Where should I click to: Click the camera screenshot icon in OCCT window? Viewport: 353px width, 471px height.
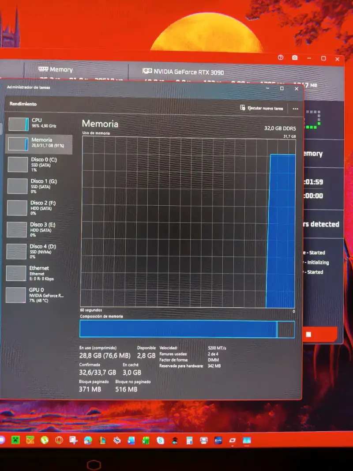(295, 58)
